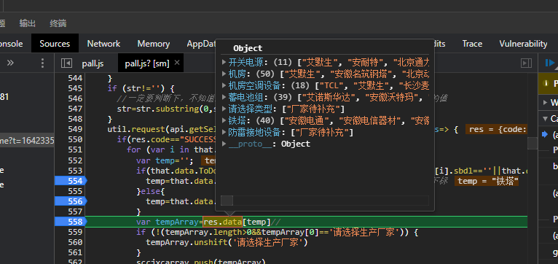This screenshot has height=264, width=558.
Task: Show more navigator tabs chevron
Action: pos(10,63)
